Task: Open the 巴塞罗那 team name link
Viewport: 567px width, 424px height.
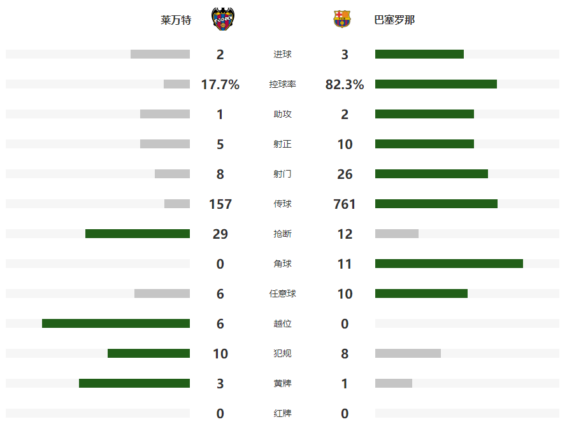Action: click(x=394, y=20)
